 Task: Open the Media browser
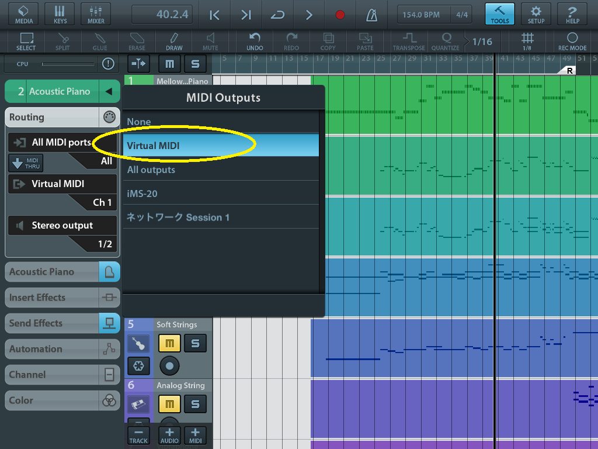(x=23, y=15)
